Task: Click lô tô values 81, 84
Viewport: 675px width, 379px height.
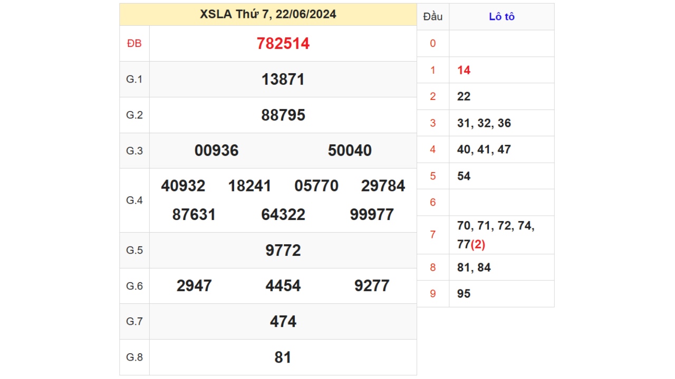Action: pos(474,267)
